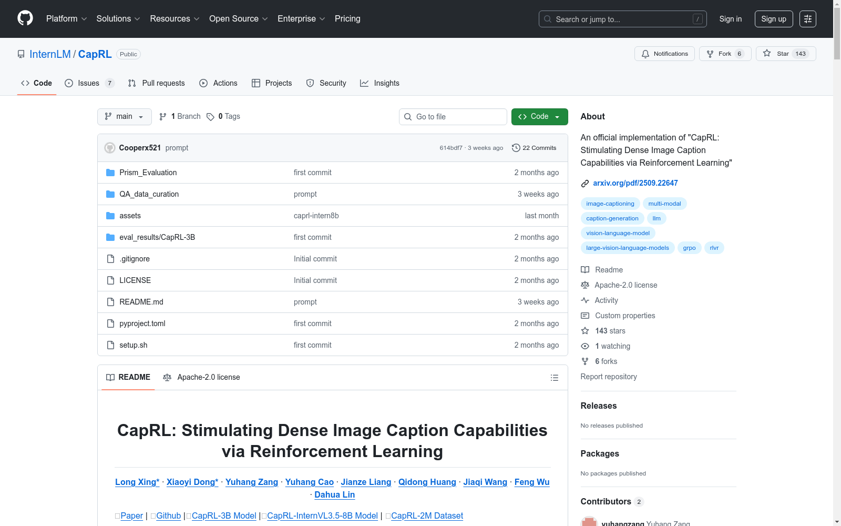The width and height of the screenshot is (841, 526).
Task: Open the GitHub home logo
Action: pos(25,18)
